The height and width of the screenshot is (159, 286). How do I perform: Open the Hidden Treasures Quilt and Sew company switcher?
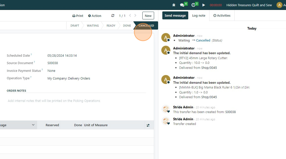pyautogui.click(x=249, y=5)
